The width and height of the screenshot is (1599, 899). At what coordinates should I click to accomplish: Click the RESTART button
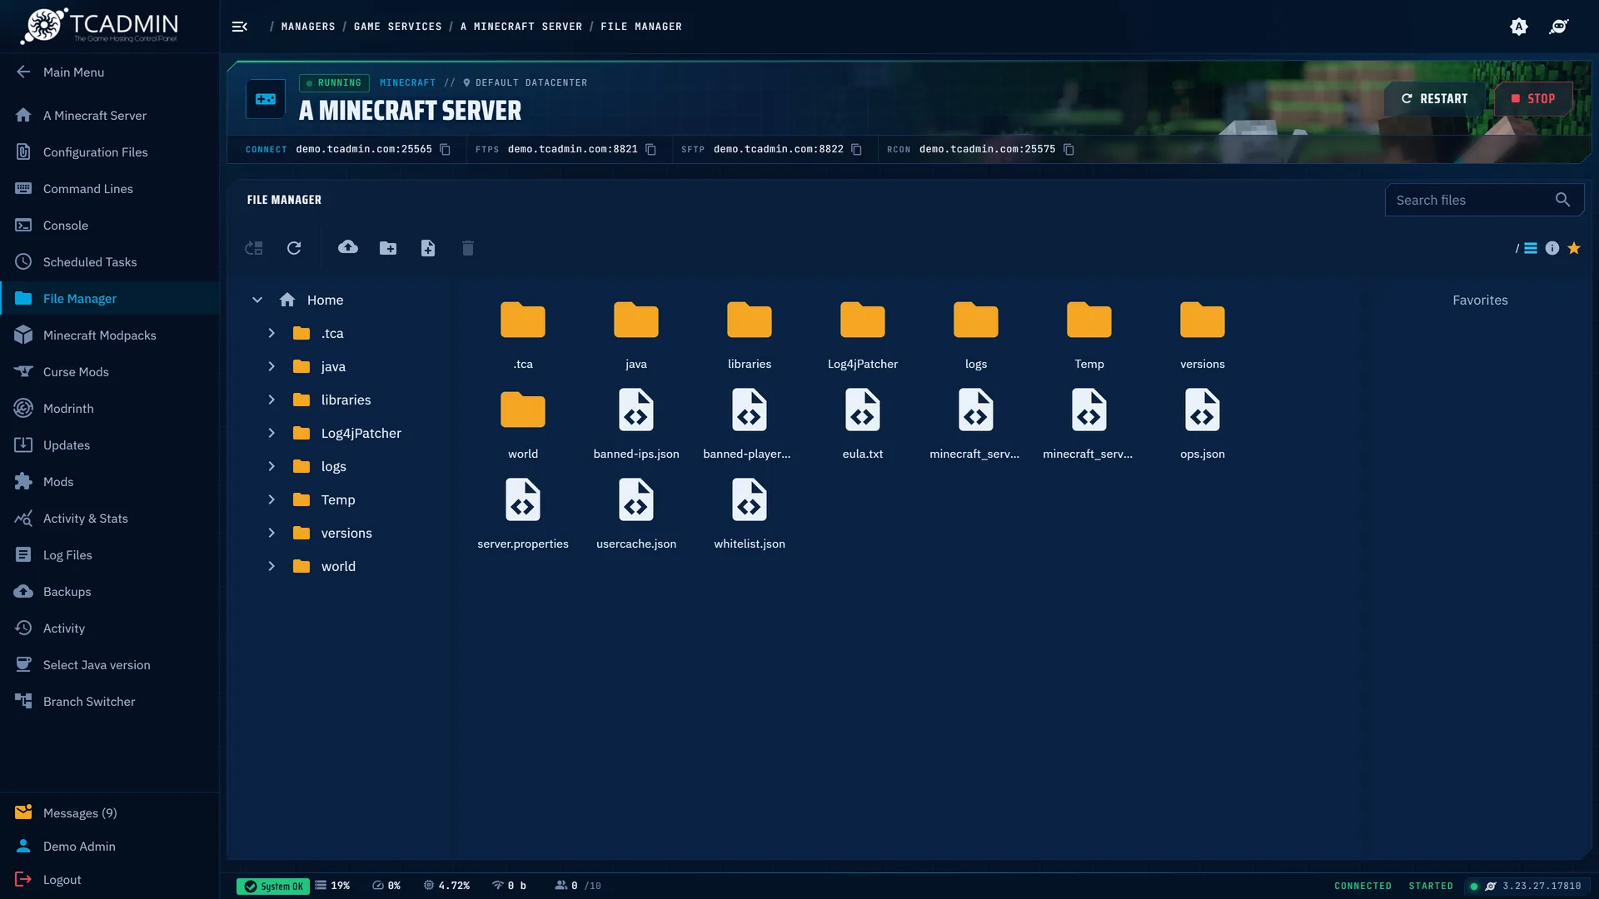[1434, 98]
